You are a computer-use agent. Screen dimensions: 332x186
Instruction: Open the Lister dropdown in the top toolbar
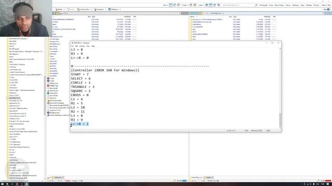[x=201, y=5]
